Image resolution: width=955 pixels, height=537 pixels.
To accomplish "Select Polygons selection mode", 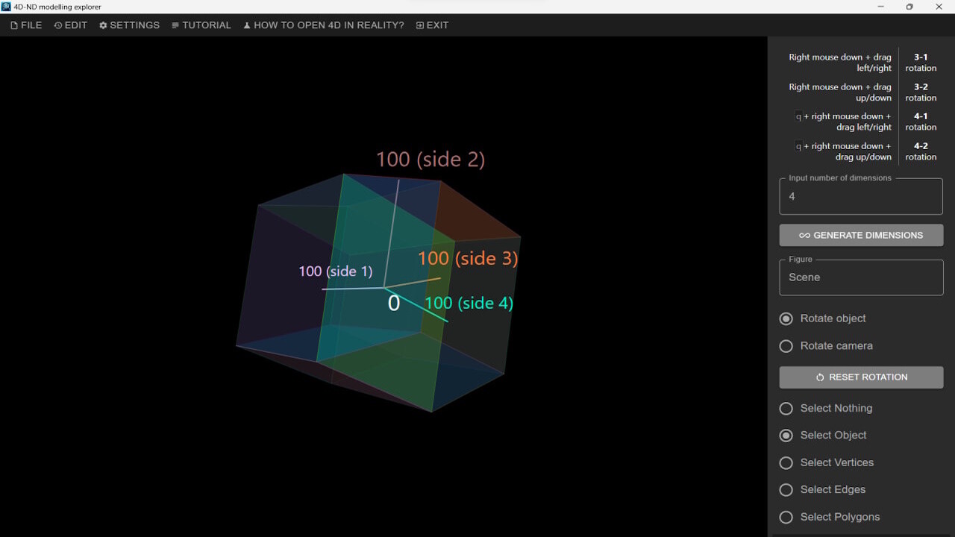I will coord(786,517).
